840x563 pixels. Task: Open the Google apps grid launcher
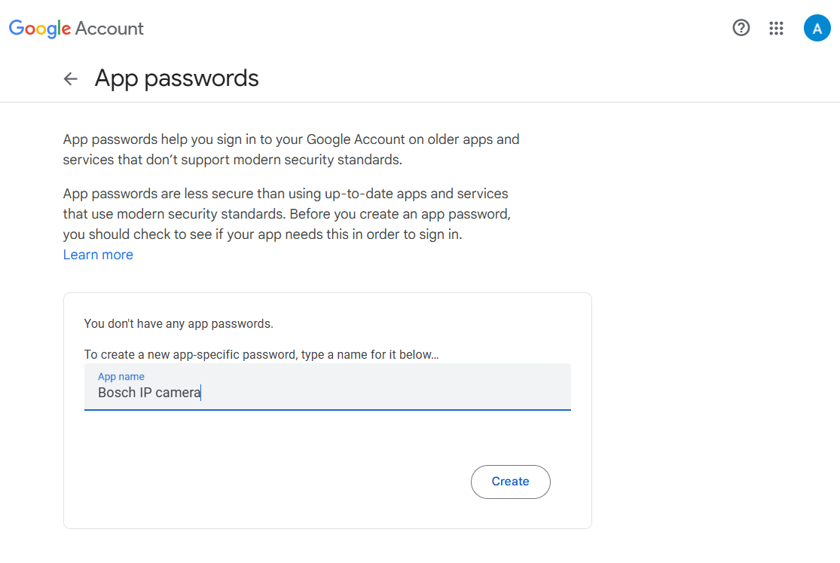[x=777, y=29]
